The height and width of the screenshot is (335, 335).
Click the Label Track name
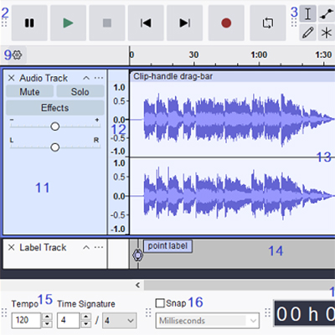tap(43, 247)
